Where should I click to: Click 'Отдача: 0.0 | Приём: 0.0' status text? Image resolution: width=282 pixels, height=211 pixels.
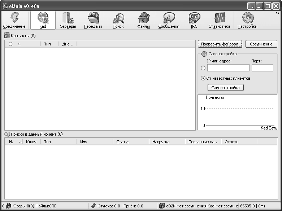[120, 206]
